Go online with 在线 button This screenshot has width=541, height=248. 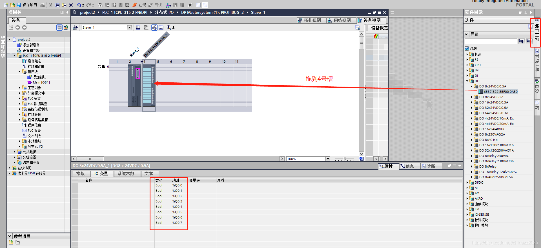pyautogui.click(x=139, y=5)
